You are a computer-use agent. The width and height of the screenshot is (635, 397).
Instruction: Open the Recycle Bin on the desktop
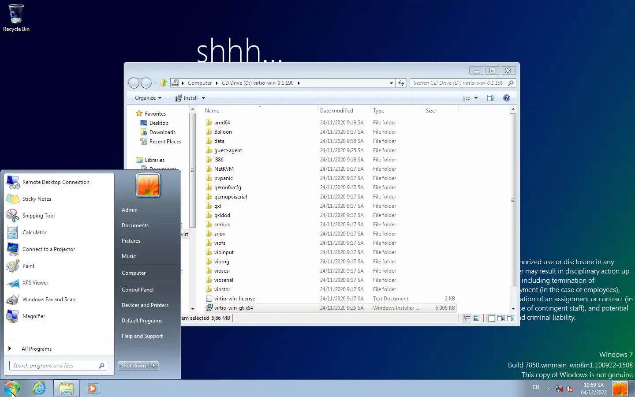(16, 18)
